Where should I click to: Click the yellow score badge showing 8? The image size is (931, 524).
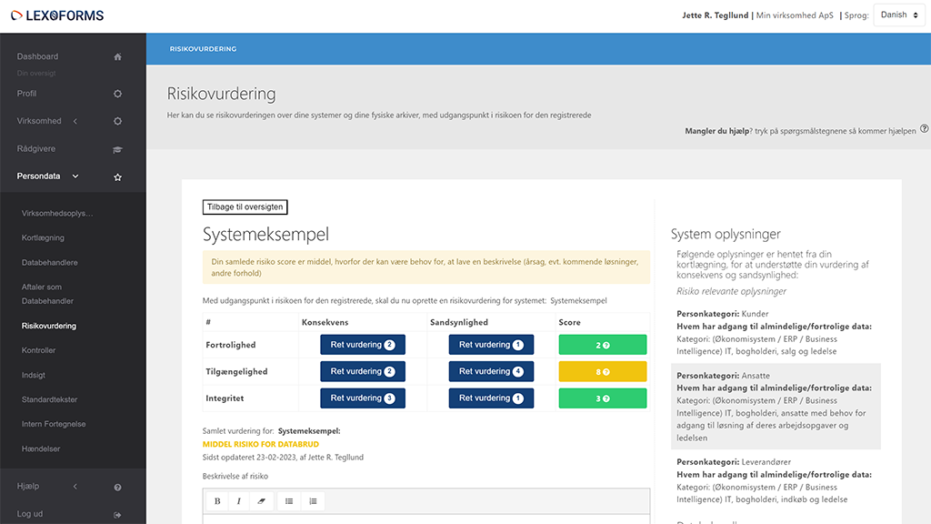tap(602, 371)
